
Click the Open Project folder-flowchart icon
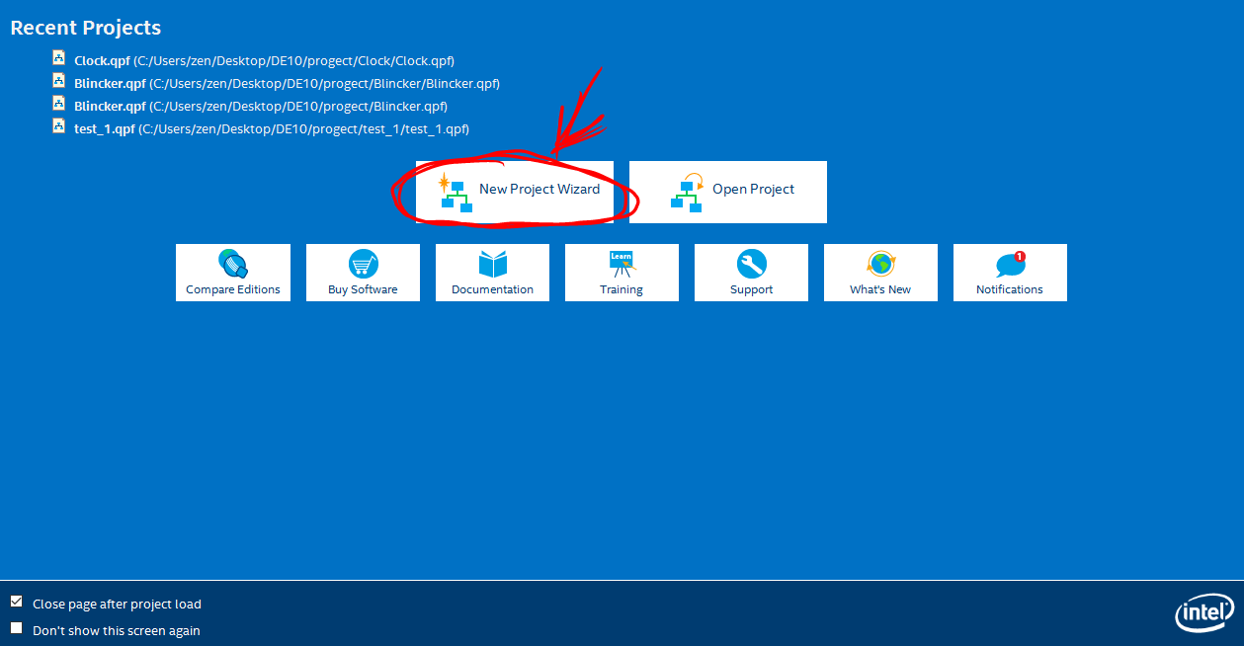(x=687, y=193)
